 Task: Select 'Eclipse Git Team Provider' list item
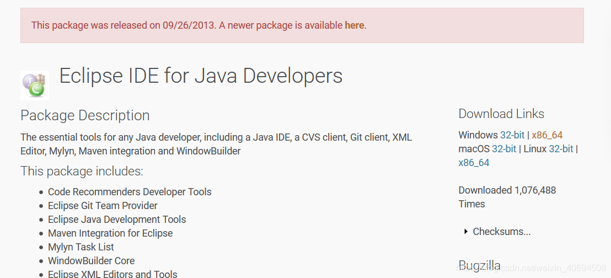103,206
